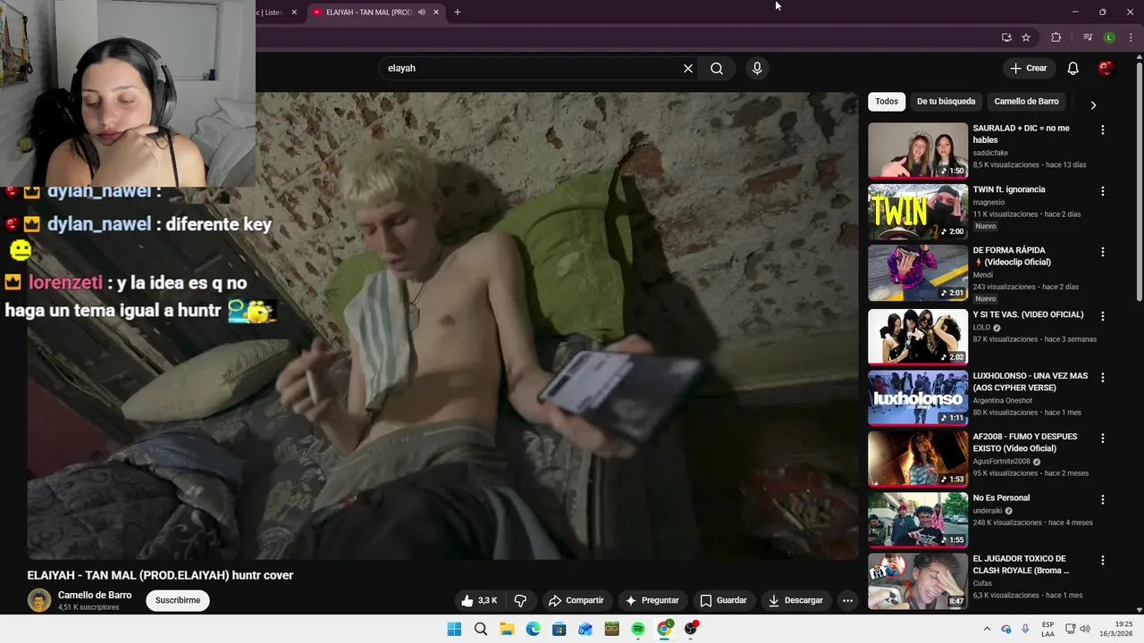Select the 'De tu búsqueda' chip

pos(946,102)
